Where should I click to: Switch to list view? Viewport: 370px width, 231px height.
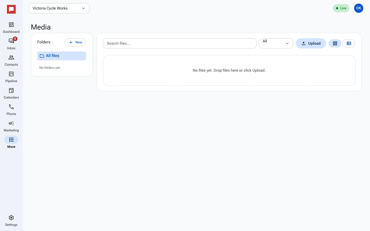(349, 43)
